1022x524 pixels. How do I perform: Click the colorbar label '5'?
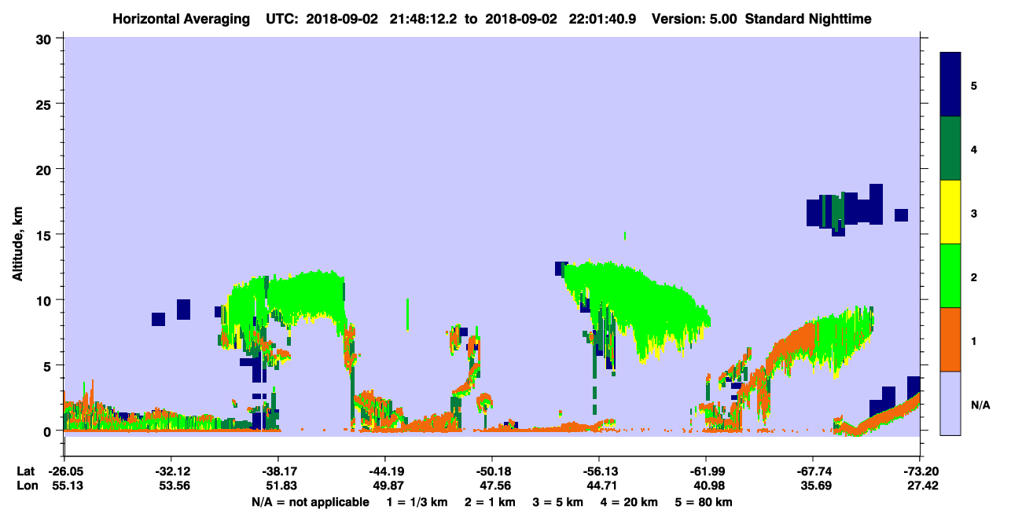tap(974, 85)
